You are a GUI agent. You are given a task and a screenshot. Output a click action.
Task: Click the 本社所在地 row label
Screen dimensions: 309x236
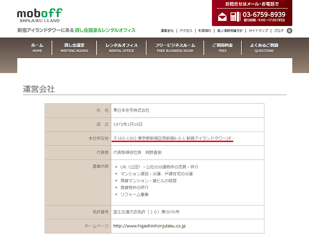tap(98, 138)
